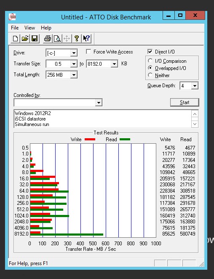Maximize the ATTO Disk Benchmark window
The width and height of the screenshot is (214, 279).
pos(180,16)
